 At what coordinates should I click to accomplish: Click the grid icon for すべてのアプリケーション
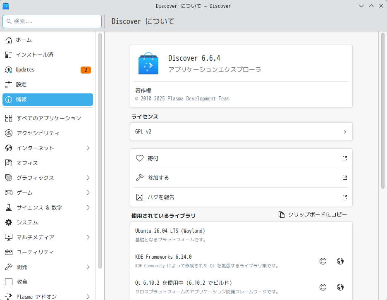(x=9, y=118)
